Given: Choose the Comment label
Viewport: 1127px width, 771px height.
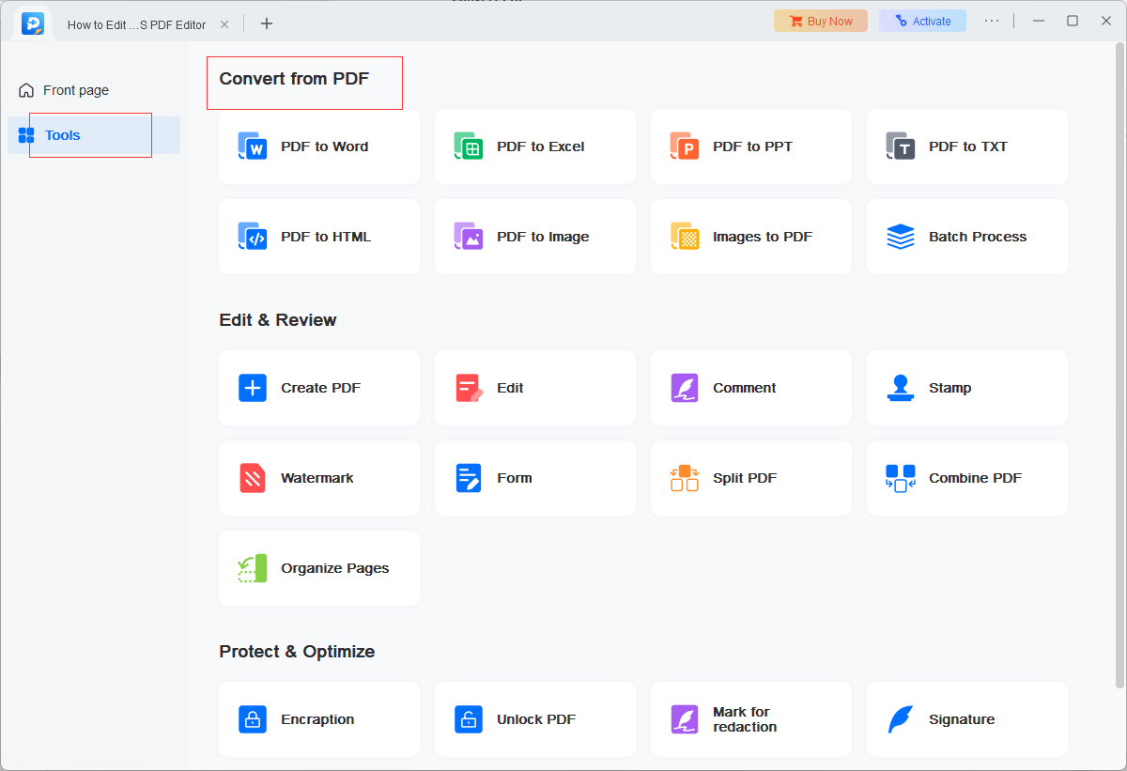Looking at the screenshot, I should click(745, 388).
